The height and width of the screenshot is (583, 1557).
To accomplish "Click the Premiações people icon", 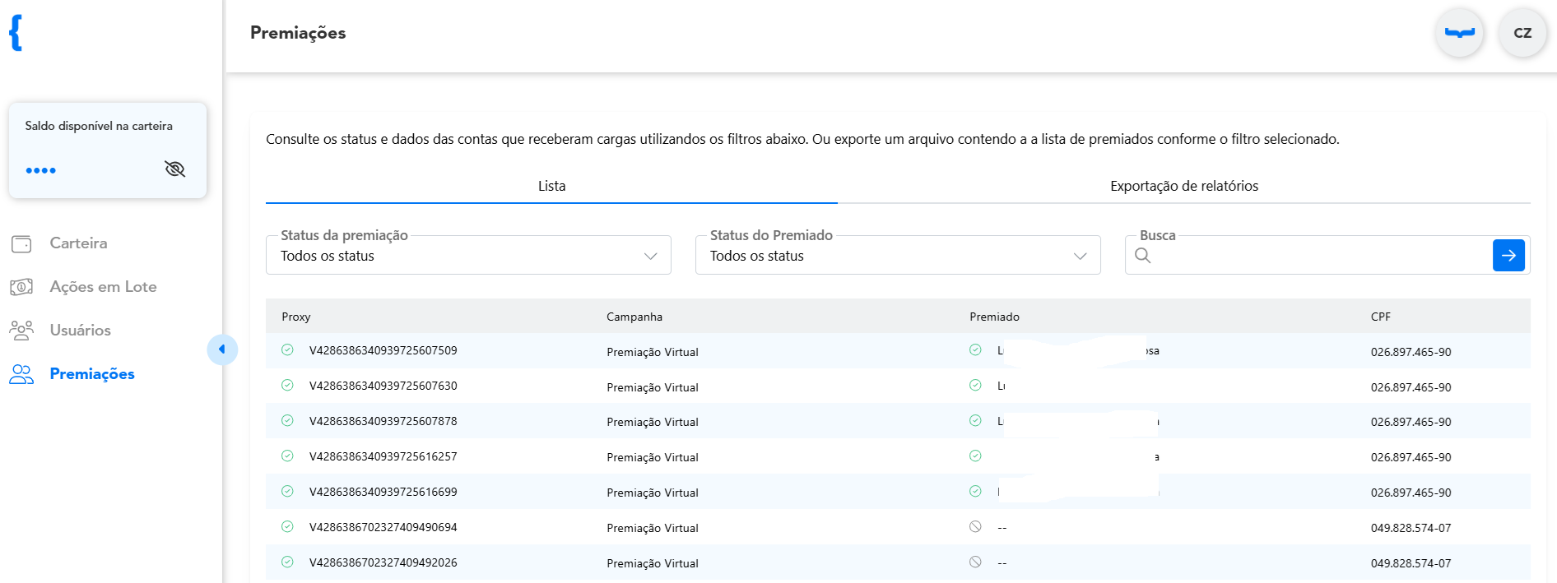I will coord(21,374).
